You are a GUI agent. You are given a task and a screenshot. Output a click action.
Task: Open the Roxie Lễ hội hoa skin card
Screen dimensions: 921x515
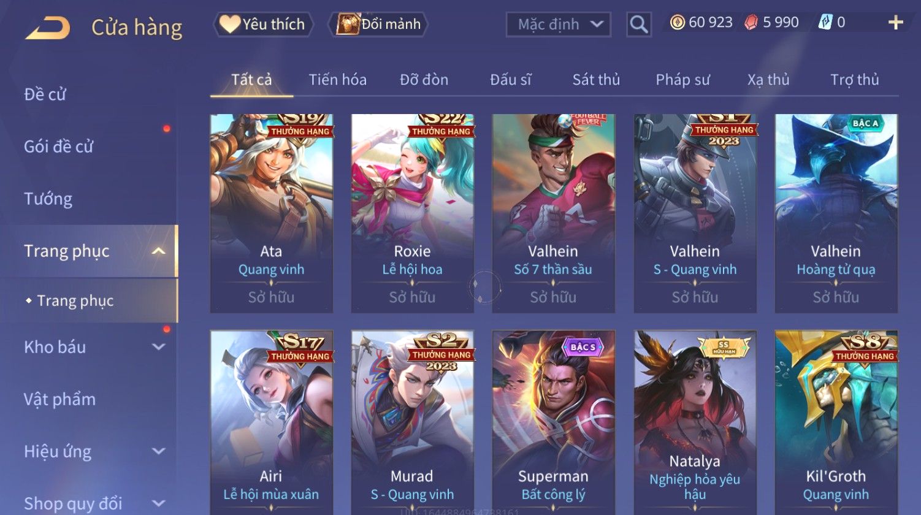pos(412,213)
